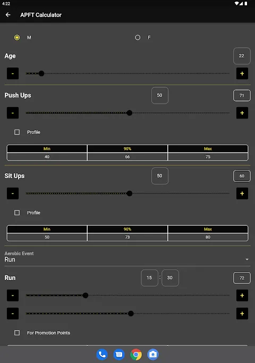Viewport: 255px width, 363px height.
Task: Select the M gender radio button
Action: (17, 37)
